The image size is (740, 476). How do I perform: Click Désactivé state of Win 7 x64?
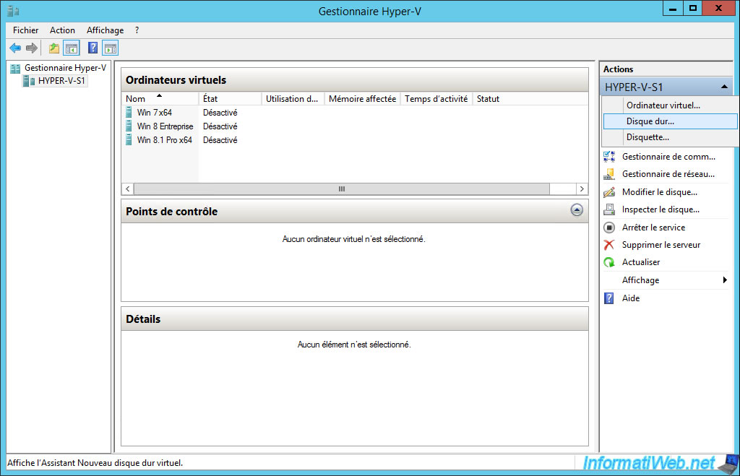[x=220, y=112]
